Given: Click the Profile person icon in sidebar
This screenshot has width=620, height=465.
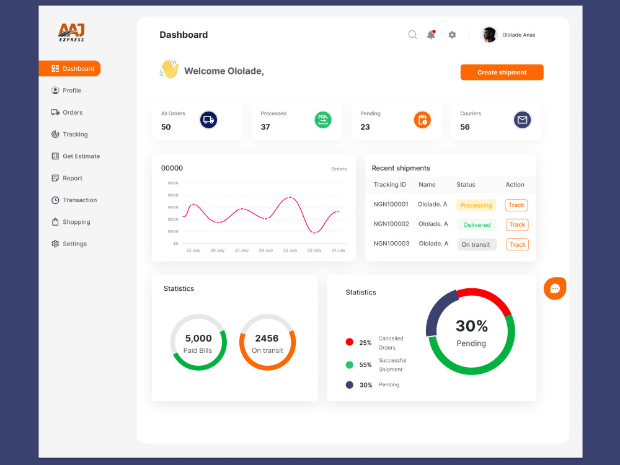Looking at the screenshot, I should coord(55,91).
